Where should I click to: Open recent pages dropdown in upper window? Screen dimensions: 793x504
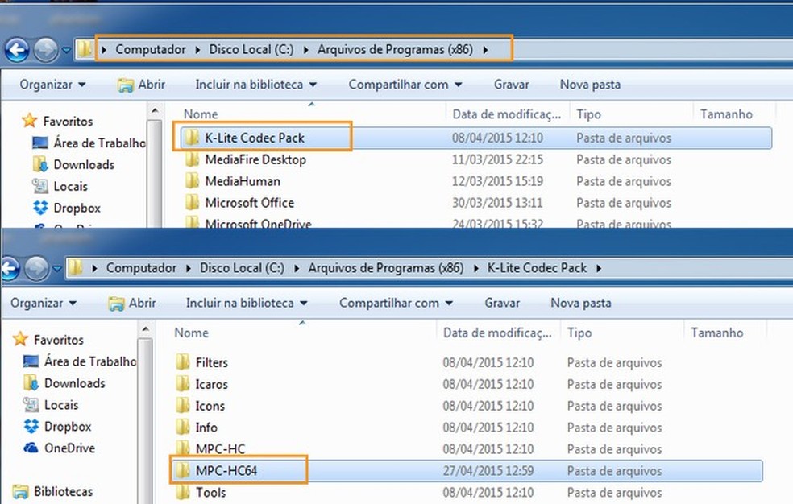(66, 50)
